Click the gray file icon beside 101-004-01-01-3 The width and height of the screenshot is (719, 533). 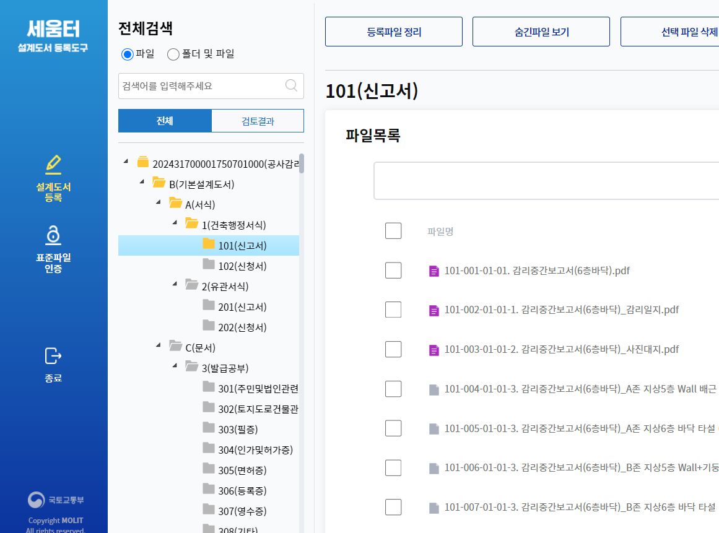click(432, 388)
